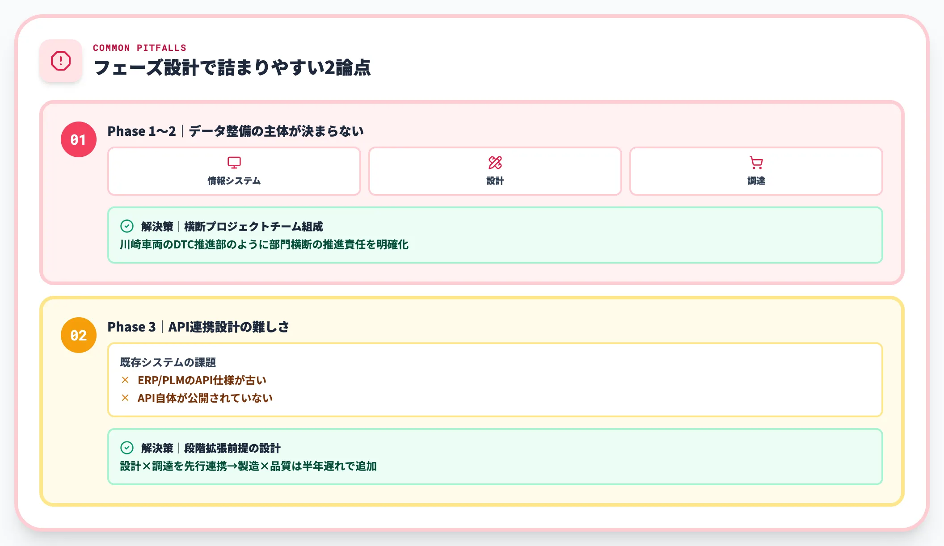Click the × icon before API自体が公開されていない
944x546 pixels.
pyautogui.click(x=124, y=398)
